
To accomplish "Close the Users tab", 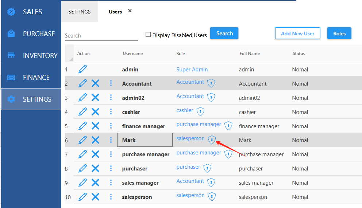I will [130, 11].
